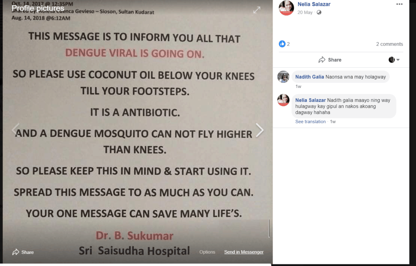Open the 2 comments count
This screenshot has height=266, width=416.
click(x=390, y=44)
